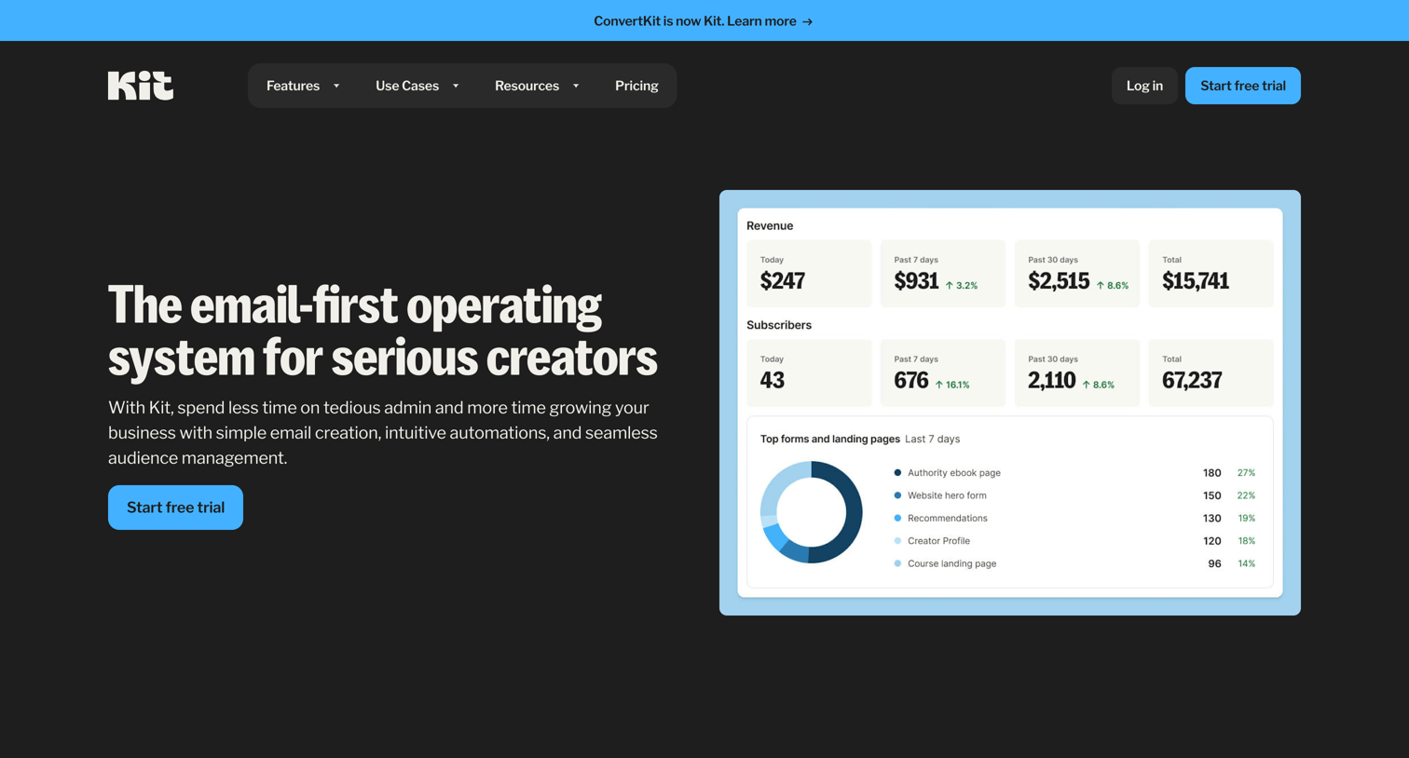This screenshot has width=1409, height=758.
Task: Click the Subscribers Past 30 days 2,110 value
Action: click(x=1052, y=380)
